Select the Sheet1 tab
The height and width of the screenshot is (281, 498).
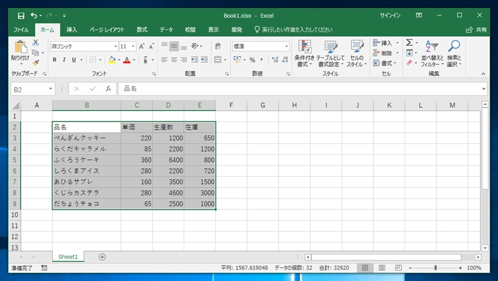point(68,257)
